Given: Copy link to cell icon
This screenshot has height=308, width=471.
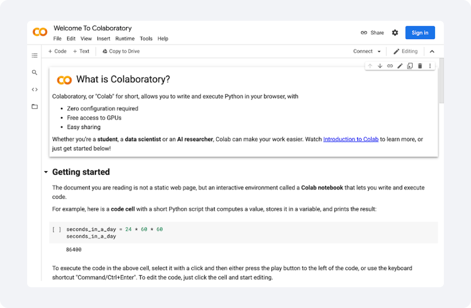Looking at the screenshot, I should click(x=390, y=66).
